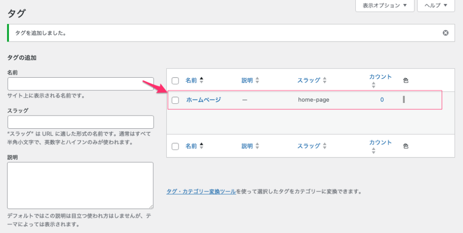Click footer 名前 sort arrows
The image size is (463, 233).
pos(202,146)
